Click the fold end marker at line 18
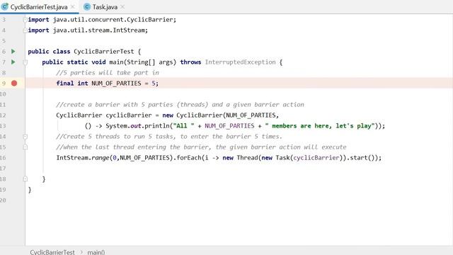The height and width of the screenshot is (255, 453). (x=25, y=179)
